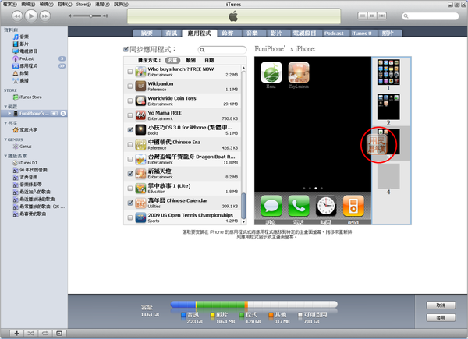Click the previous track rewind button
468x339 pixels.
(17, 16)
